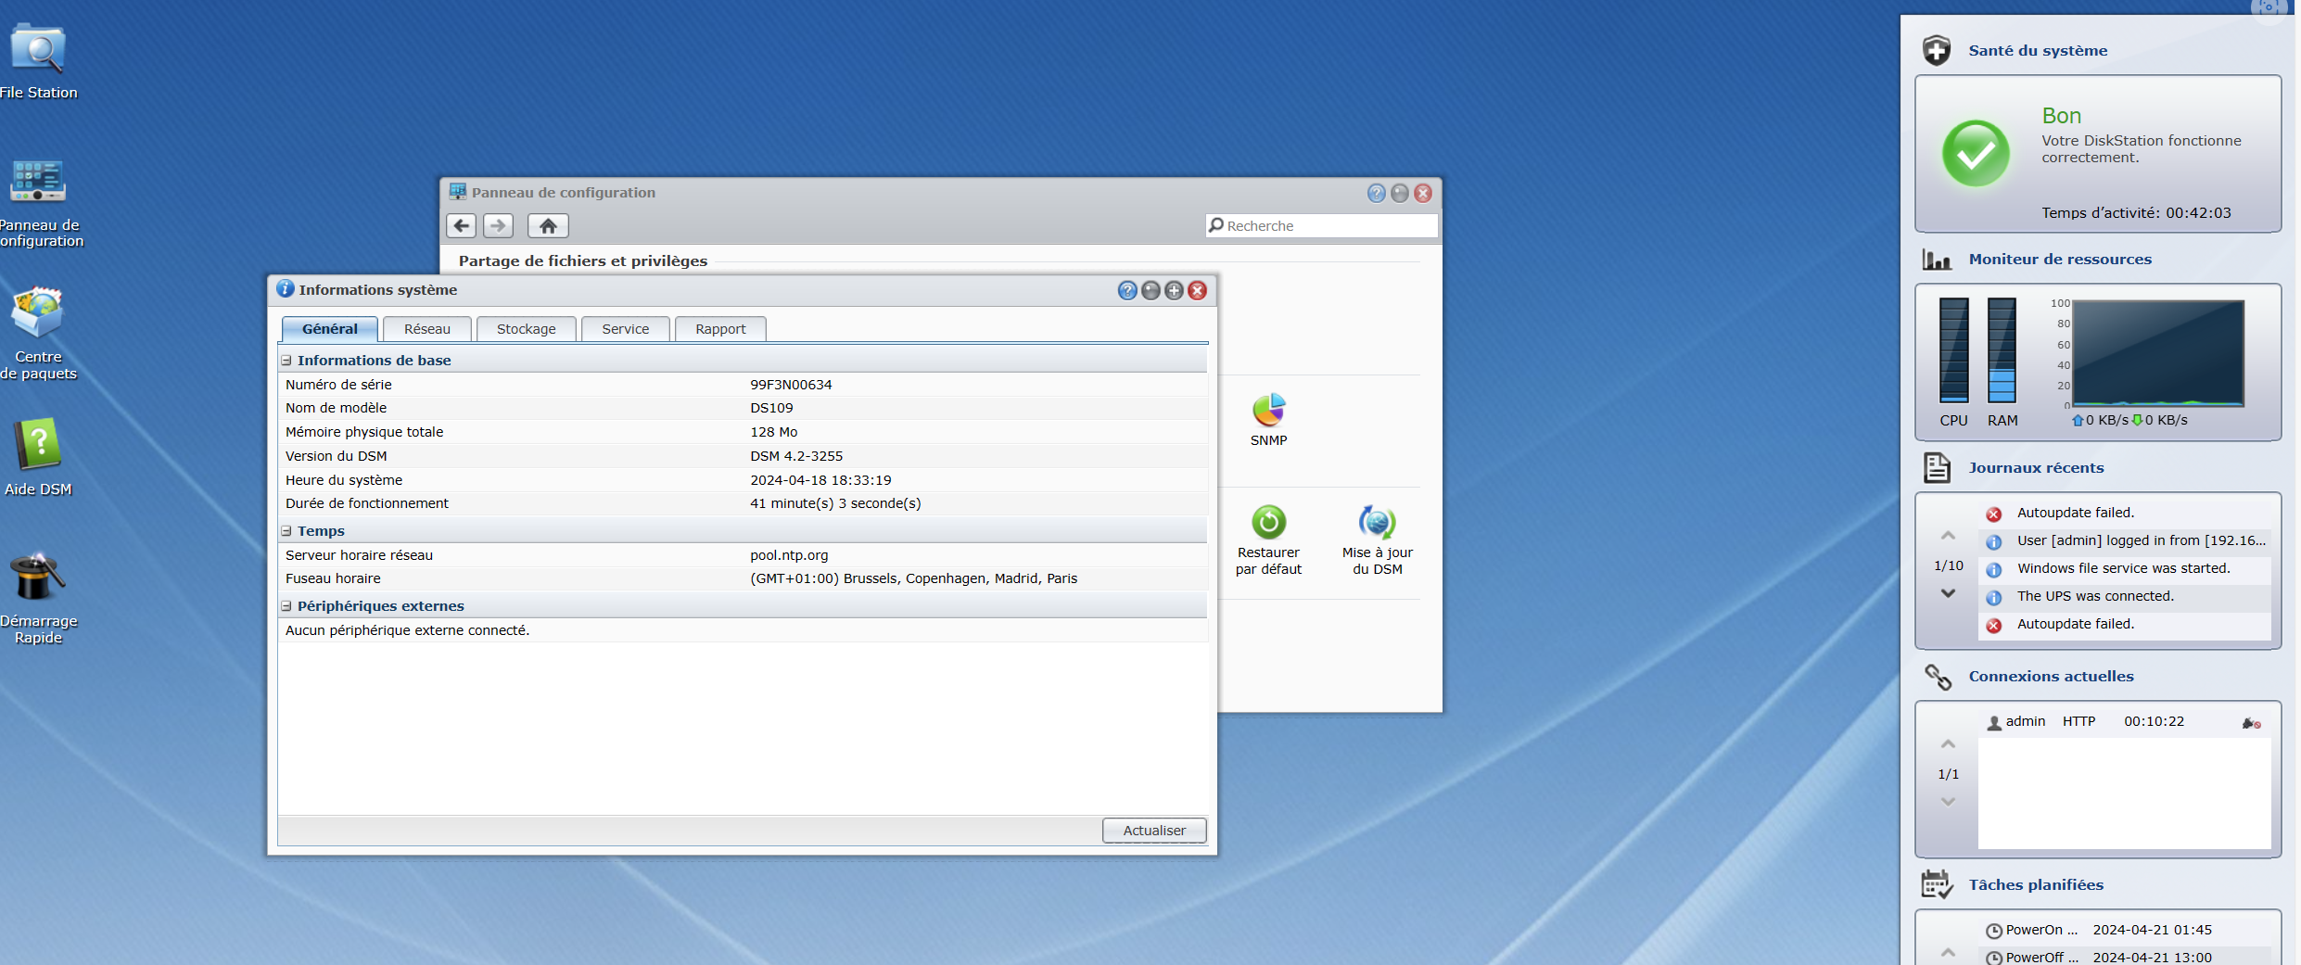
Task: Open help in Panneau de configuration window
Action: point(1377,193)
